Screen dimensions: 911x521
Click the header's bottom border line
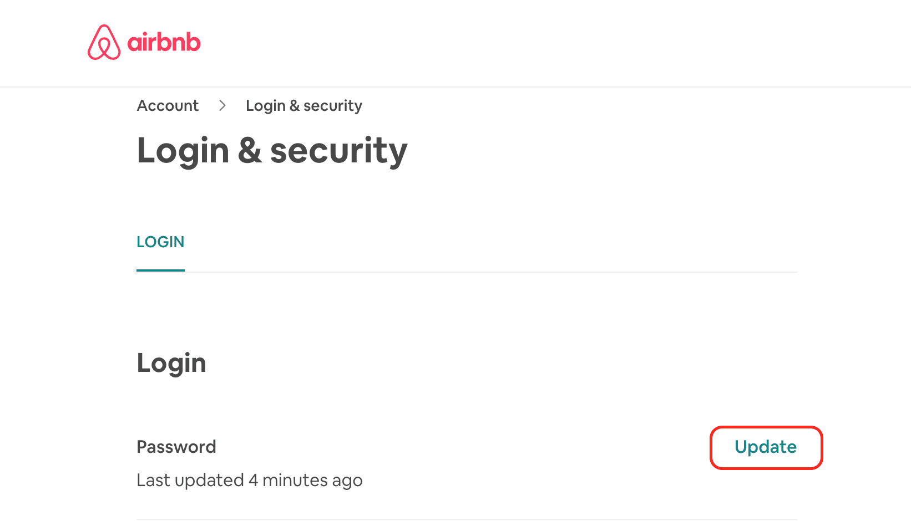455,87
